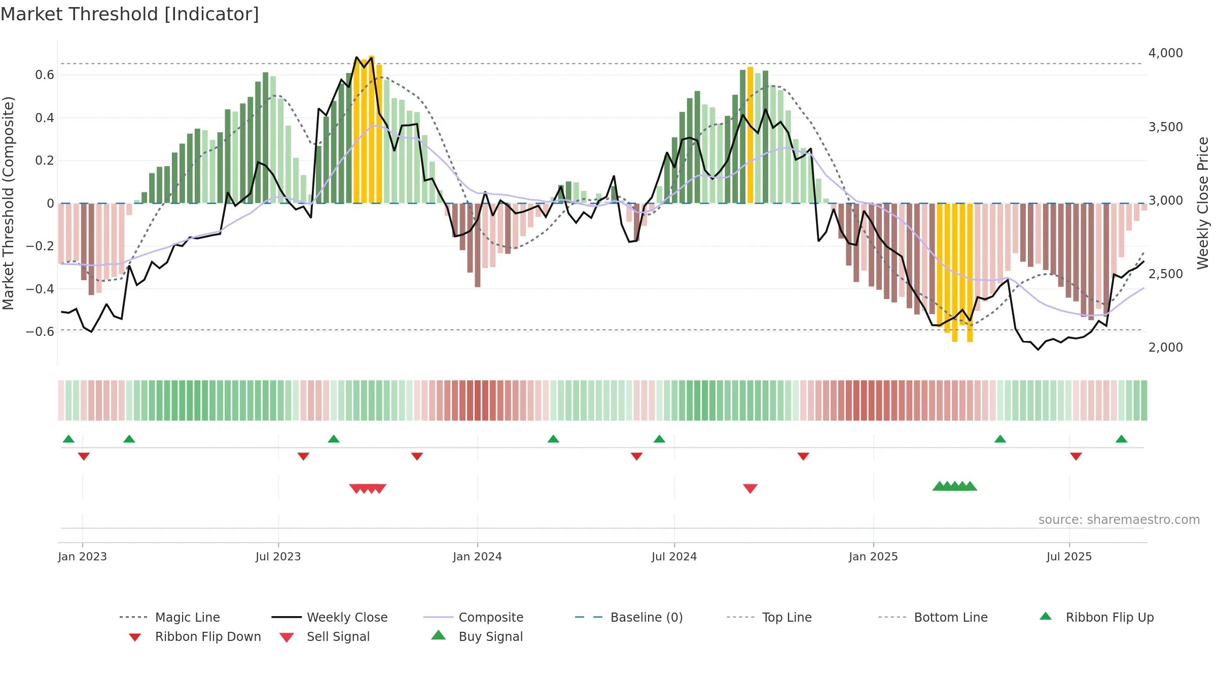The width and height of the screenshot is (1217, 684).
Task: Click the green ribbon flip up marker between Jan 2024 and Jul 2024
Action: [x=553, y=439]
